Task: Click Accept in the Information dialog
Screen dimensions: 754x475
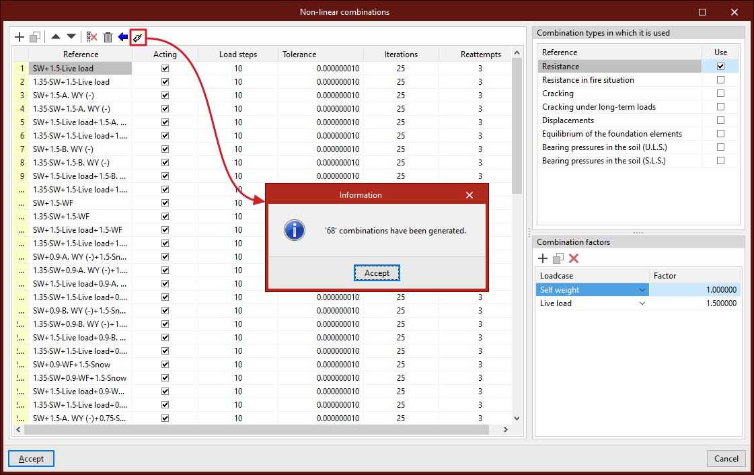Action: tap(377, 273)
